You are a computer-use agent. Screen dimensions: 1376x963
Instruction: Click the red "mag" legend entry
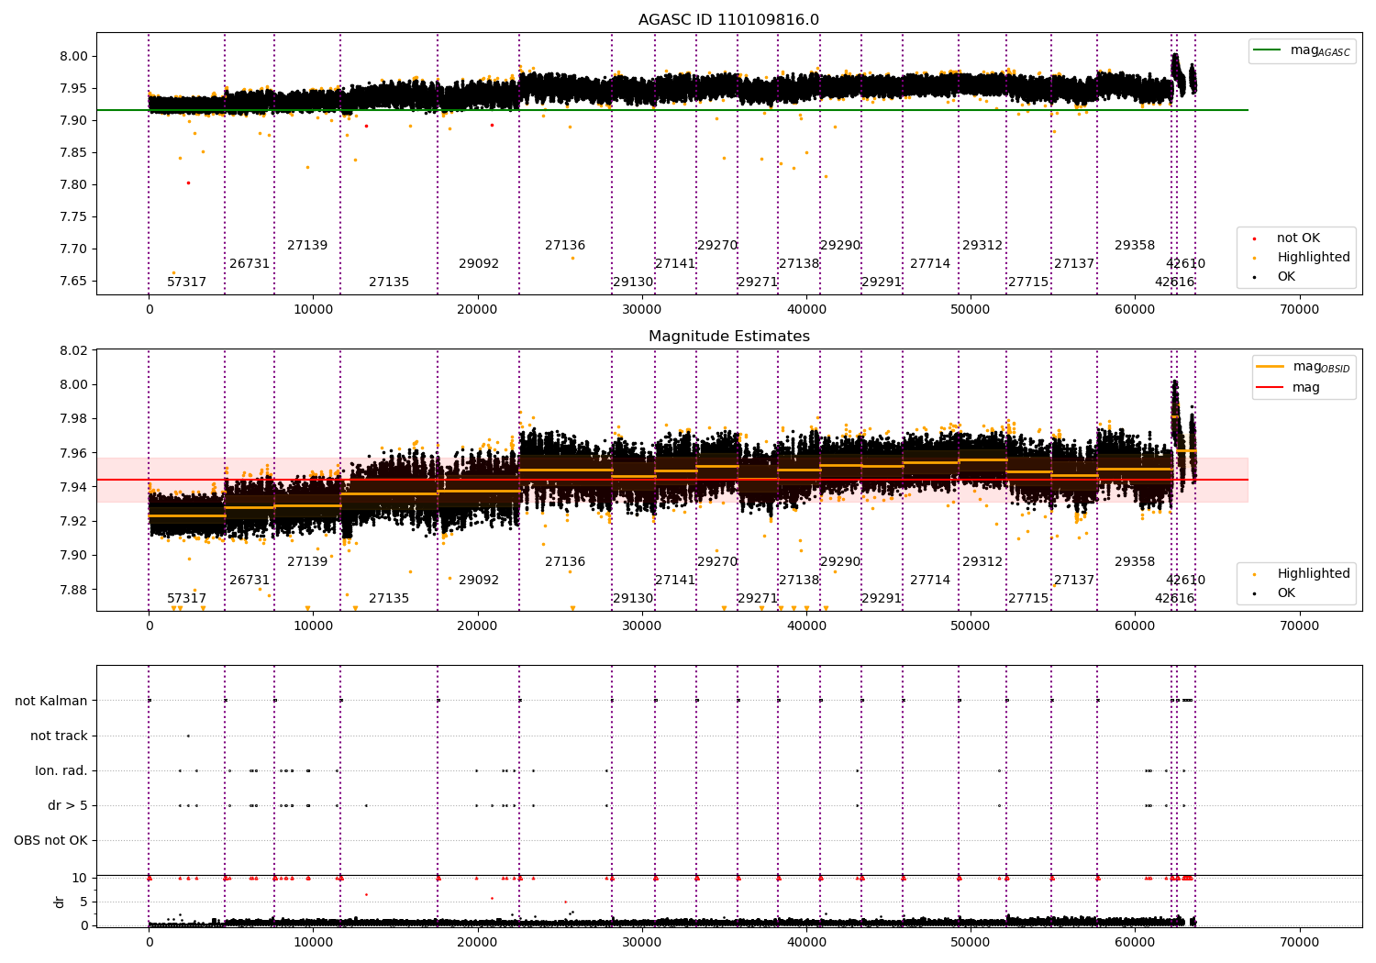[x=1306, y=388]
